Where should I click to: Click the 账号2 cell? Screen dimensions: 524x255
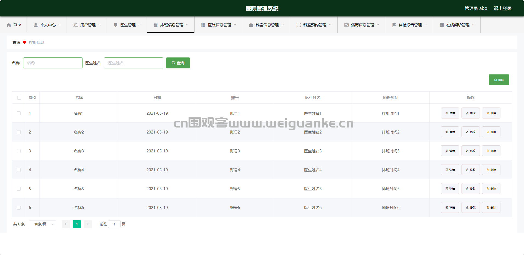[235, 132]
